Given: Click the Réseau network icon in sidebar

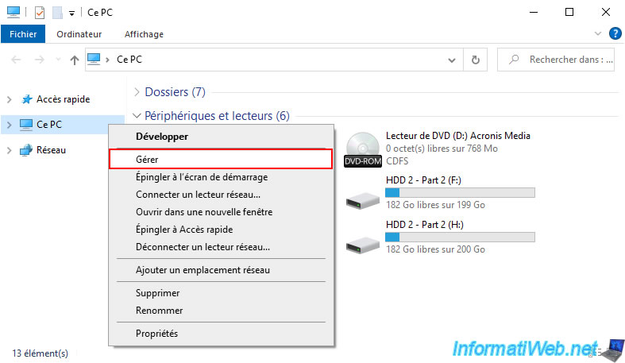Looking at the screenshot, I should 27,149.
